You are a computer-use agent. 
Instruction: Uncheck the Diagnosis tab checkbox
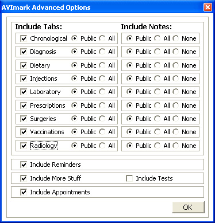click(24, 52)
